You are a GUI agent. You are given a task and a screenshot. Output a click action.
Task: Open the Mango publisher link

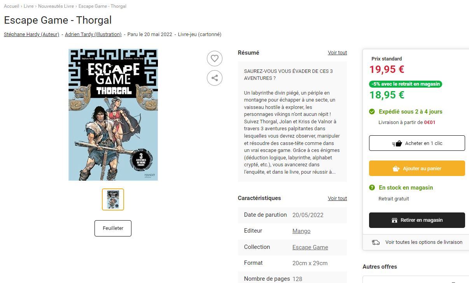click(301, 231)
